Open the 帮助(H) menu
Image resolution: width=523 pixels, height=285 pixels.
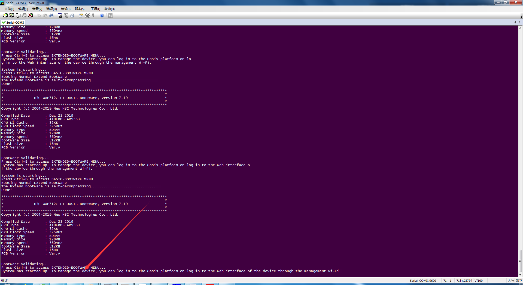(110, 9)
